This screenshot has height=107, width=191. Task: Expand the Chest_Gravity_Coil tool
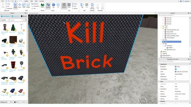pyautogui.click(x=163, y=34)
